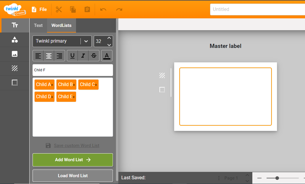This screenshot has width=305, height=184.
Task: Switch to the Text tab
Action: click(38, 25)
